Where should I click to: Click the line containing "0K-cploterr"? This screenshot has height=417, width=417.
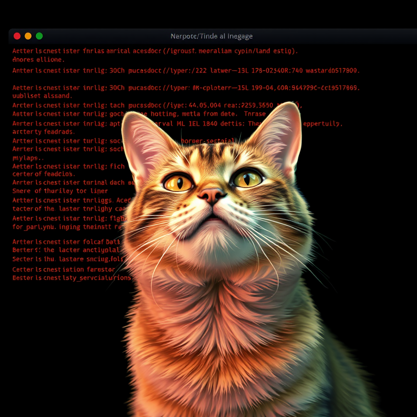[x=186, y=88]
